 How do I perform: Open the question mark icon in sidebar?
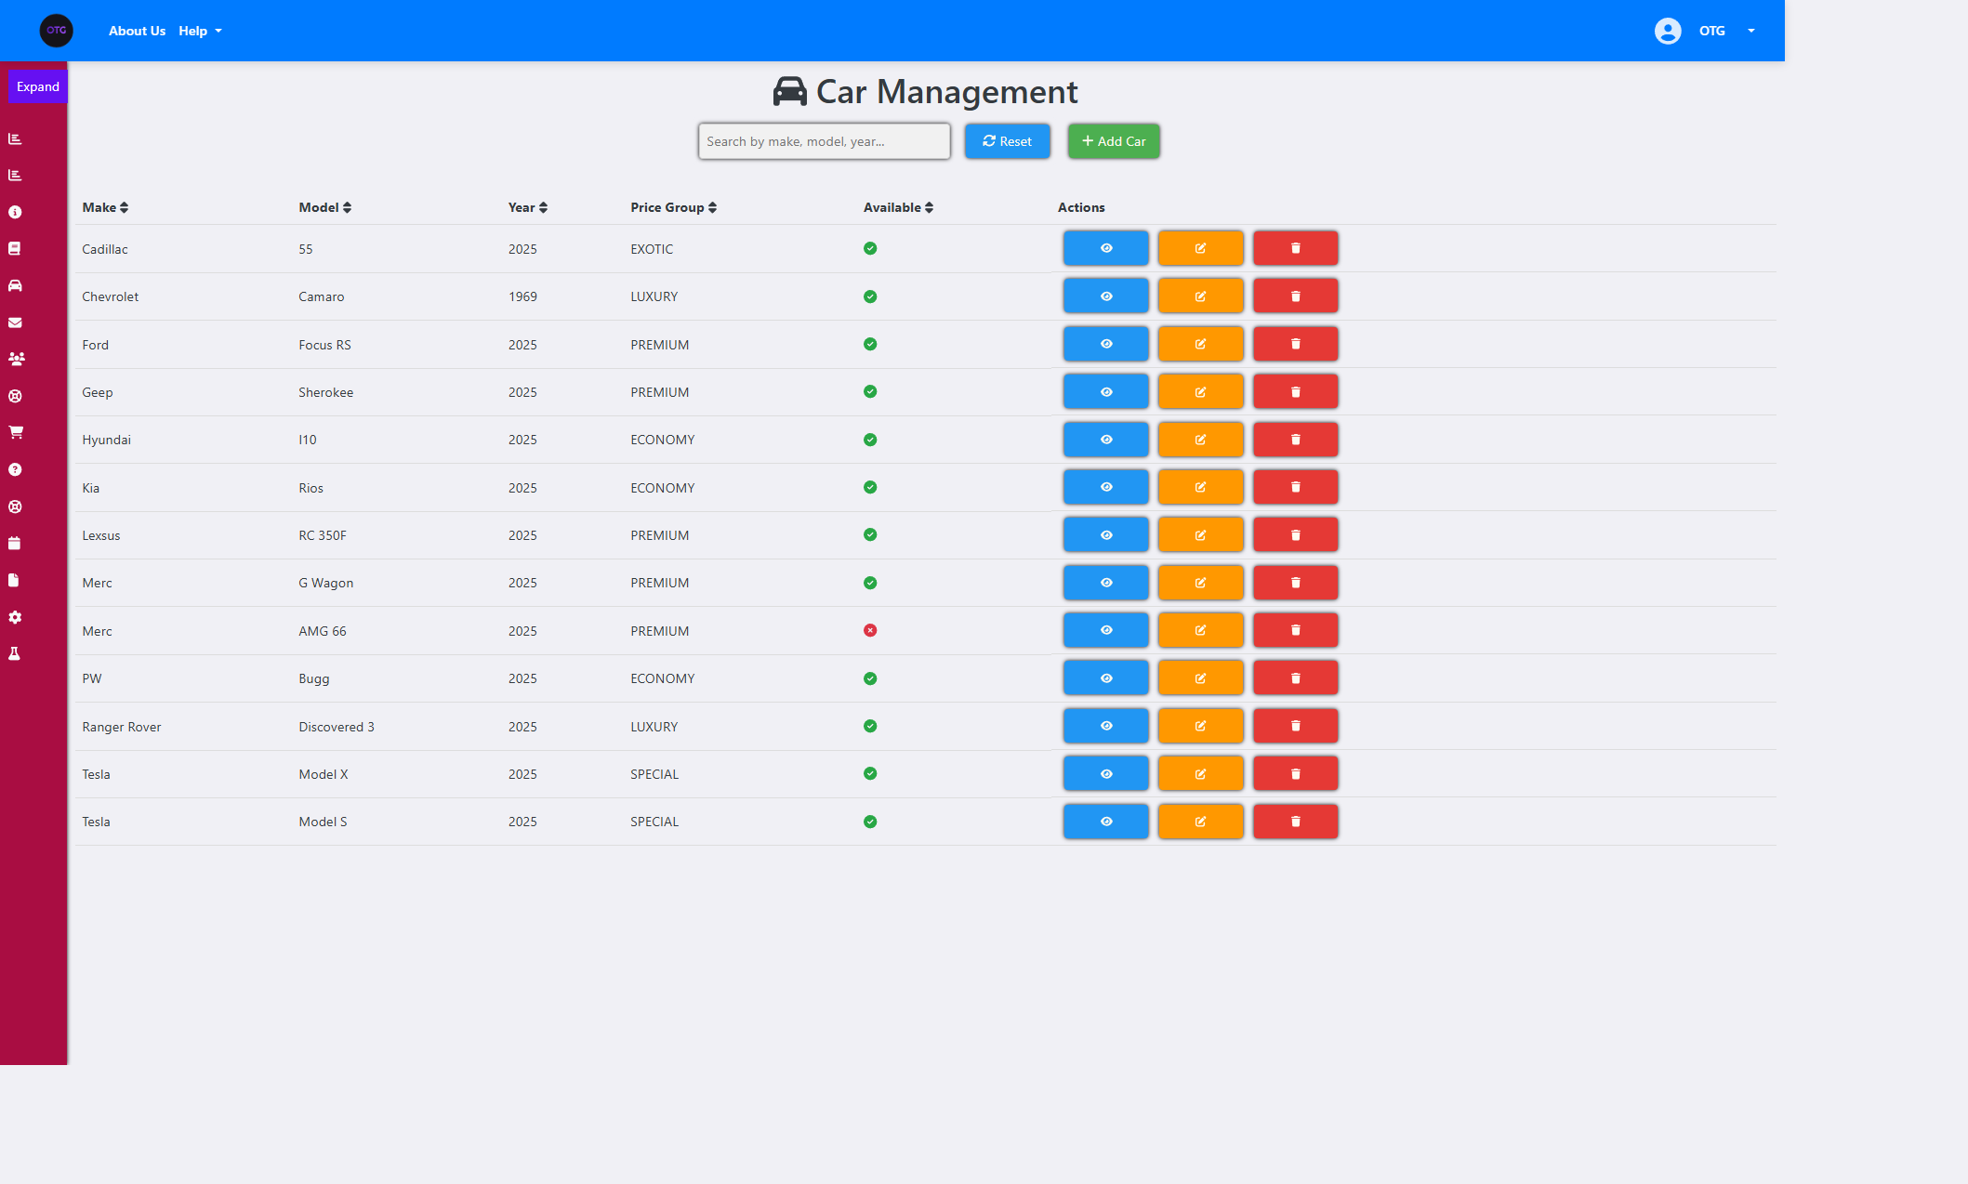pyautogui.click(x=15, y=469)
